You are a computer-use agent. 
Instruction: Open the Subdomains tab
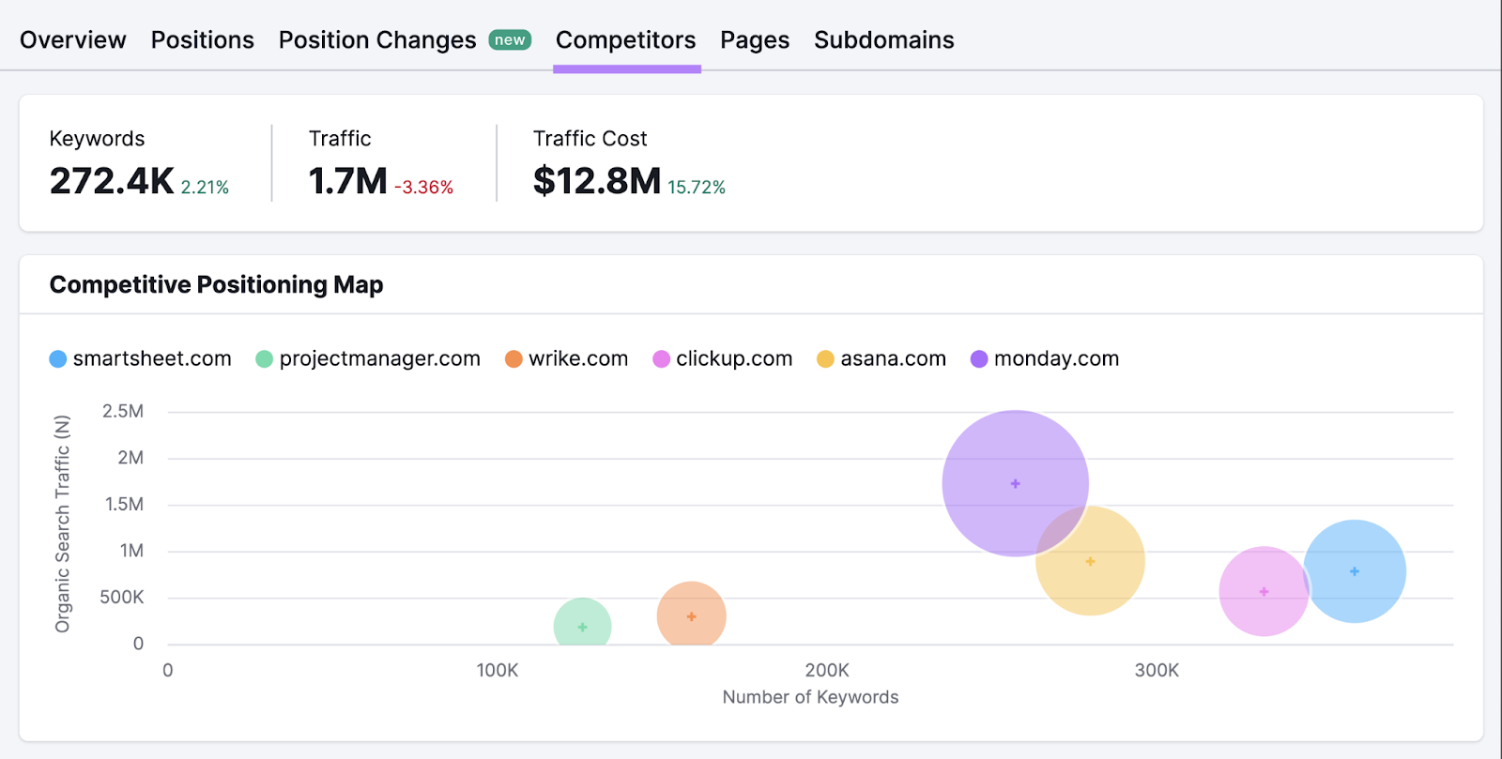883,40
